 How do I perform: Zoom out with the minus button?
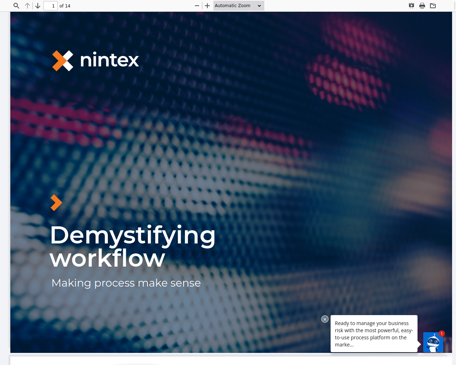[197, 6]
